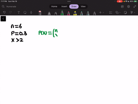Open the Ink to Math tool

click(111, 12)
